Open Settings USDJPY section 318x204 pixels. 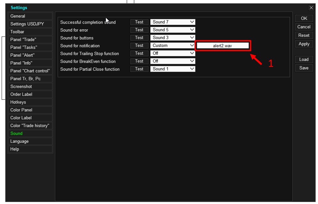(x=30, y=24)
